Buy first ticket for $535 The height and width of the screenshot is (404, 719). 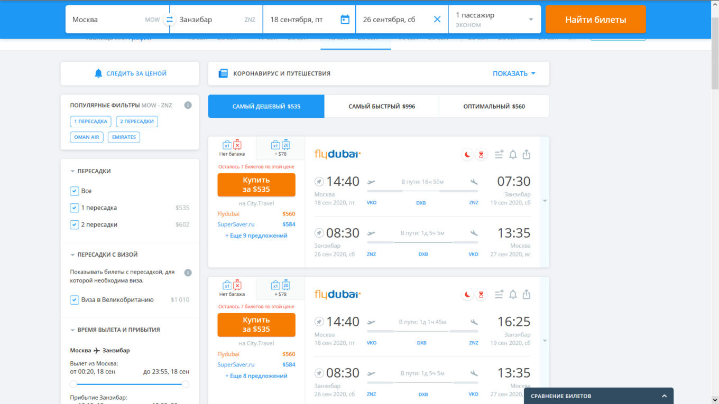tap(256, 185)
